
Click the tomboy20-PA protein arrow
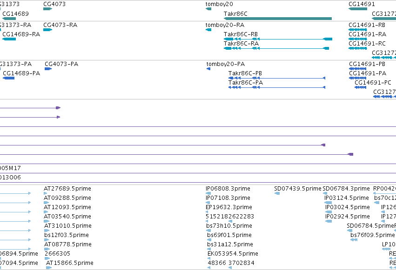click(208, 69)
